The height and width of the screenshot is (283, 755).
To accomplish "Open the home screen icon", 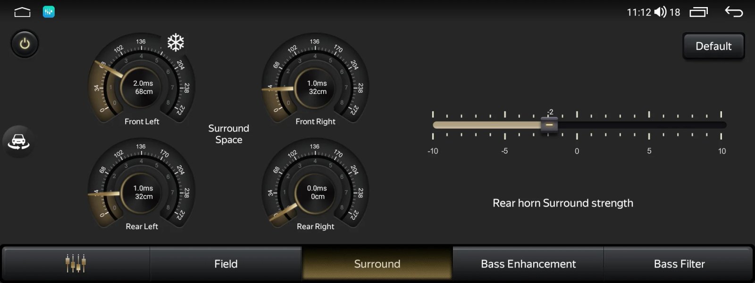I will [x=22, y=12].
